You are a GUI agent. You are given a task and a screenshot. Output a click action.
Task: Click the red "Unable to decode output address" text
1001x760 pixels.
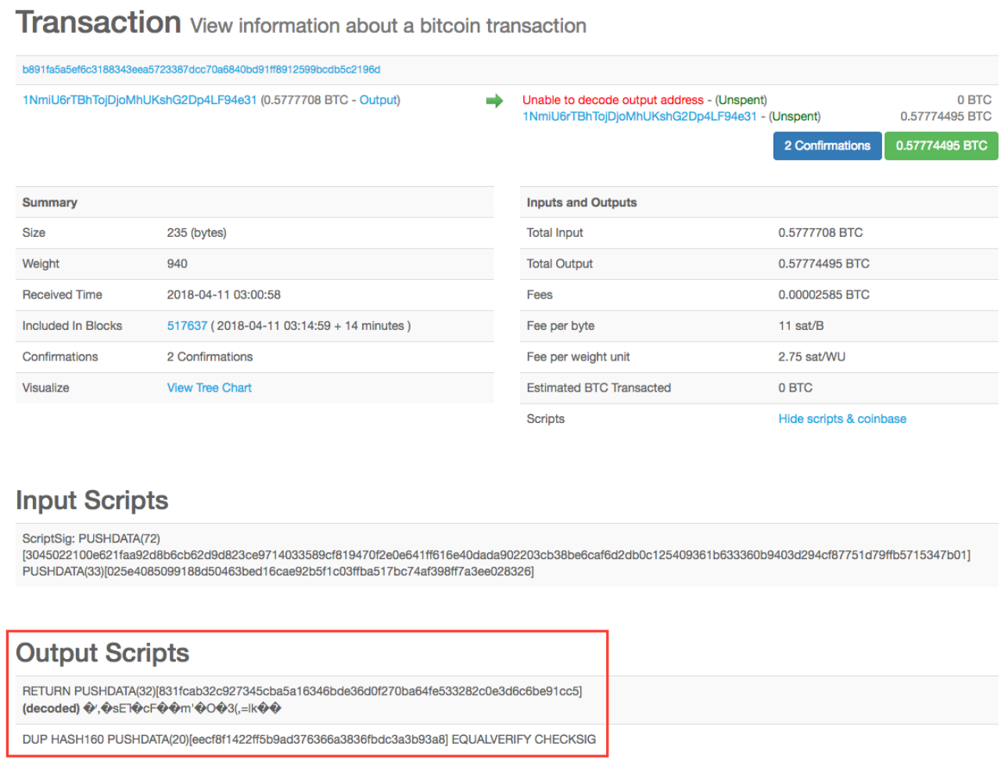click(612, 100)
